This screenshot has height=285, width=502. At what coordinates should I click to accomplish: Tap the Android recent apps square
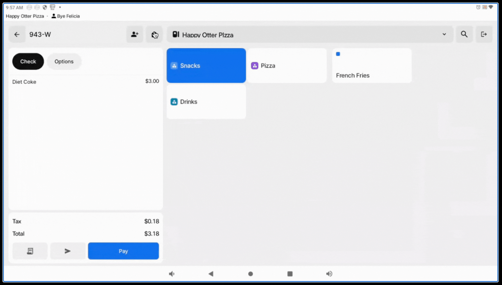pos(290,274)
